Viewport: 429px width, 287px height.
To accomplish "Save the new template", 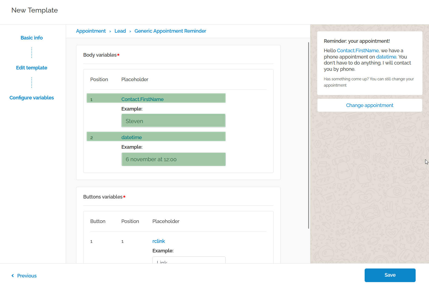I will pyautogui.click(x=390, y=275).
